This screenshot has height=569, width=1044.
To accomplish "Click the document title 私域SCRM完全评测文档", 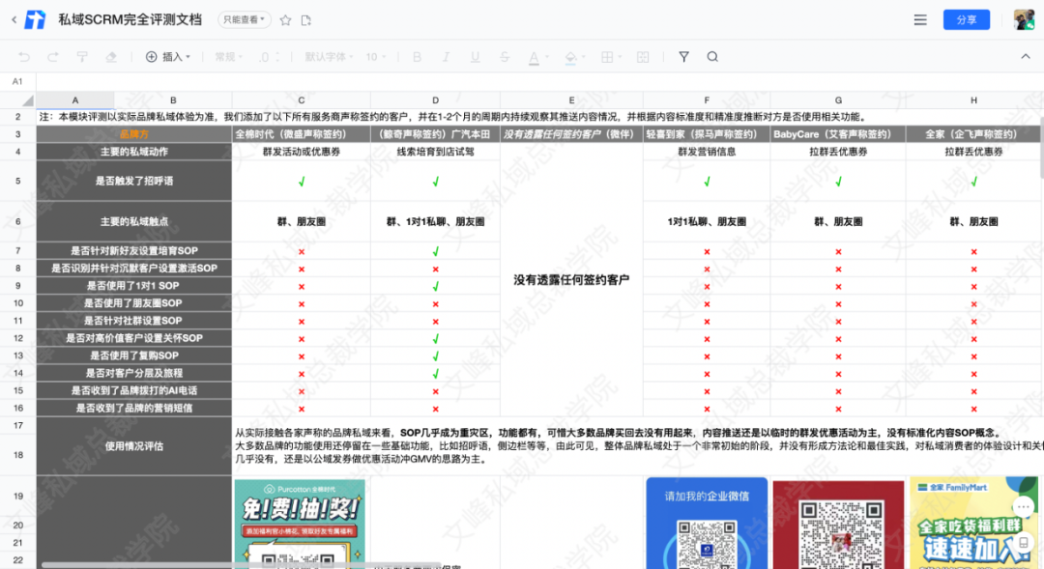I will point(130,20).
